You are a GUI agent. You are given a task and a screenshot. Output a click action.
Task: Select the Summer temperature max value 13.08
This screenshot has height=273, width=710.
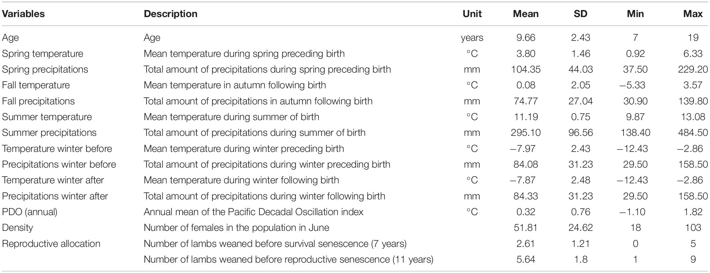pos(693,117)
